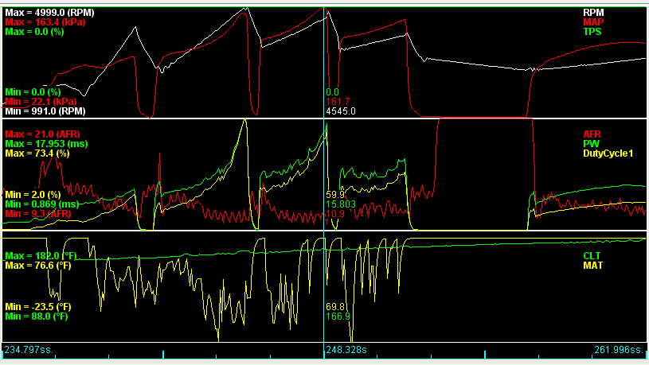Viewport: 649px width, 365px height.
Task: Click the cursor duty cycle value 59.9
Action: point(335,194)
